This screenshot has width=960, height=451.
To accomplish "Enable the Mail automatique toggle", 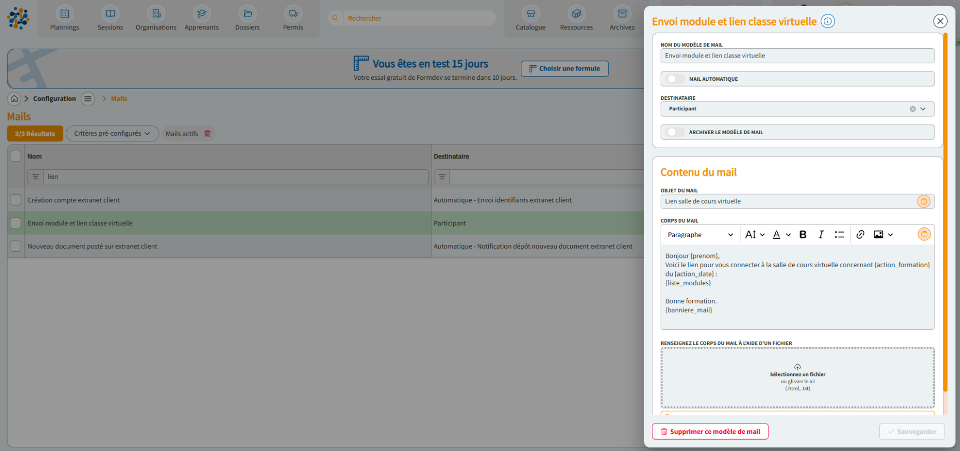I will [x=675, y=79].
